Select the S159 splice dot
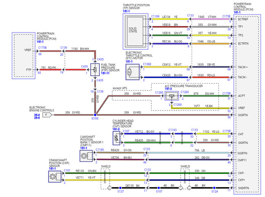The width and height of the screenshot is (265, 197). [x=95, y=115]
